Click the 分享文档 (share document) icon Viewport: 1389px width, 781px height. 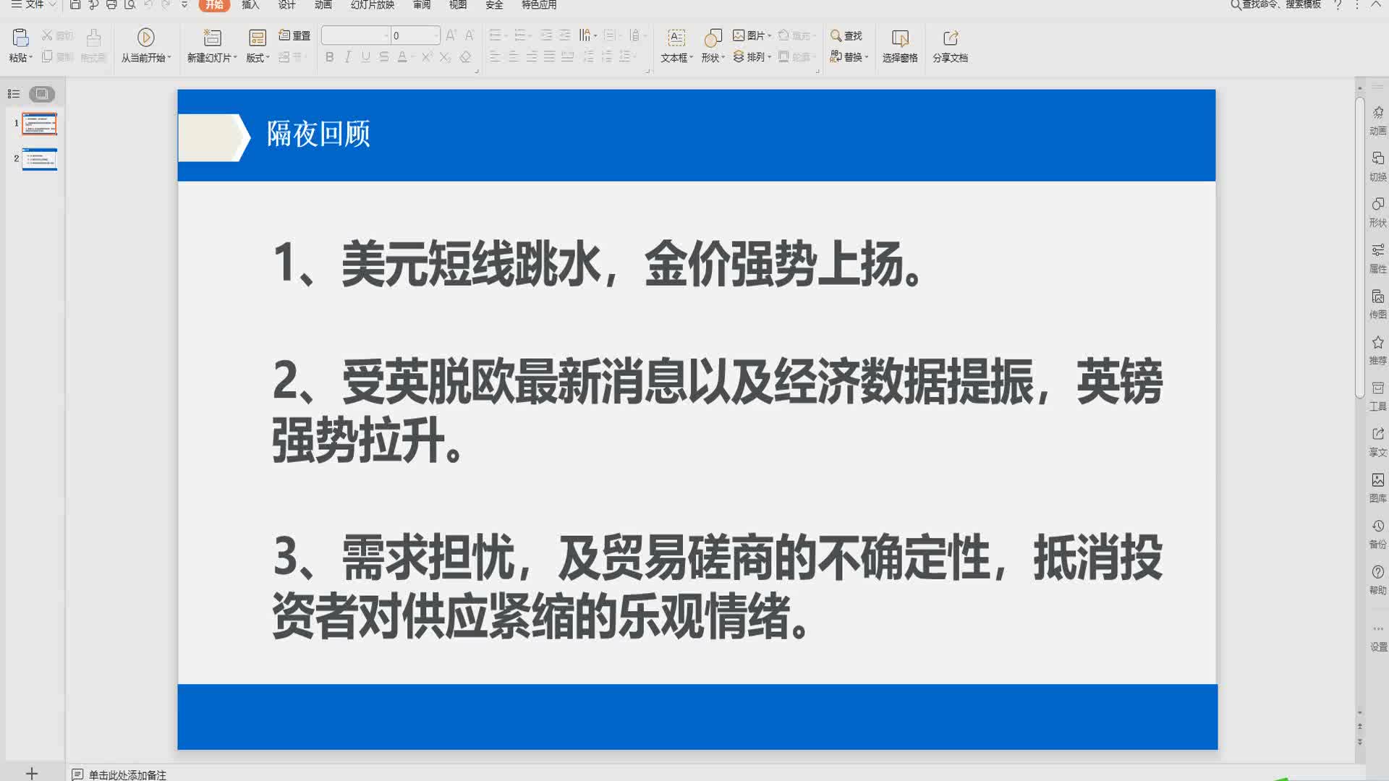[951, 43]
